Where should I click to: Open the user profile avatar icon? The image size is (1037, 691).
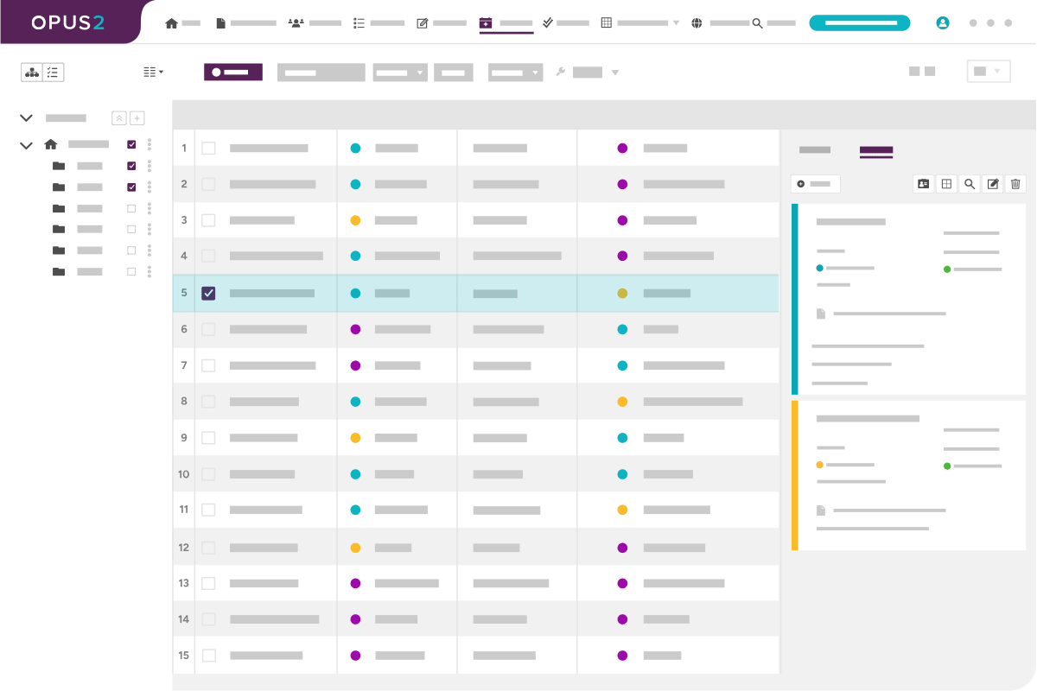[x=942, y=23]
